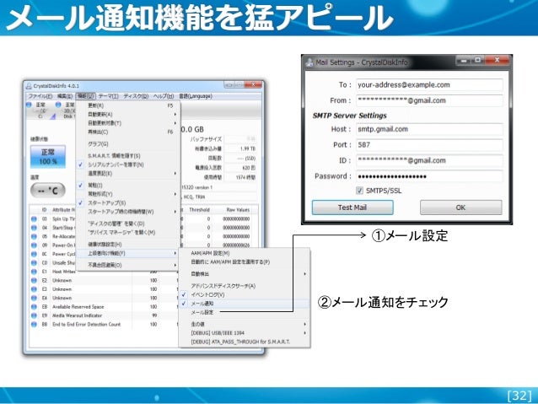The height and width of the screenshot is (404, 538).
Task: Click the blue status dot for attribute 09
Action: pyautogui.click(x=34, y=245)
